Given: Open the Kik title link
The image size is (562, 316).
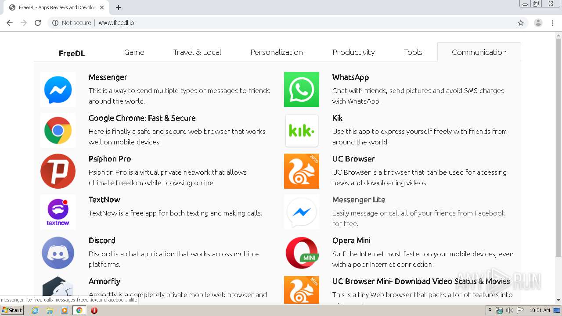Looking at the screenshot, I should pos(337,118).
